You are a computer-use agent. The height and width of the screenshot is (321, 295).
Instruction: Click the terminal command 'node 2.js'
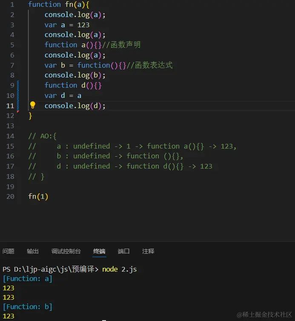pos(119,269)
